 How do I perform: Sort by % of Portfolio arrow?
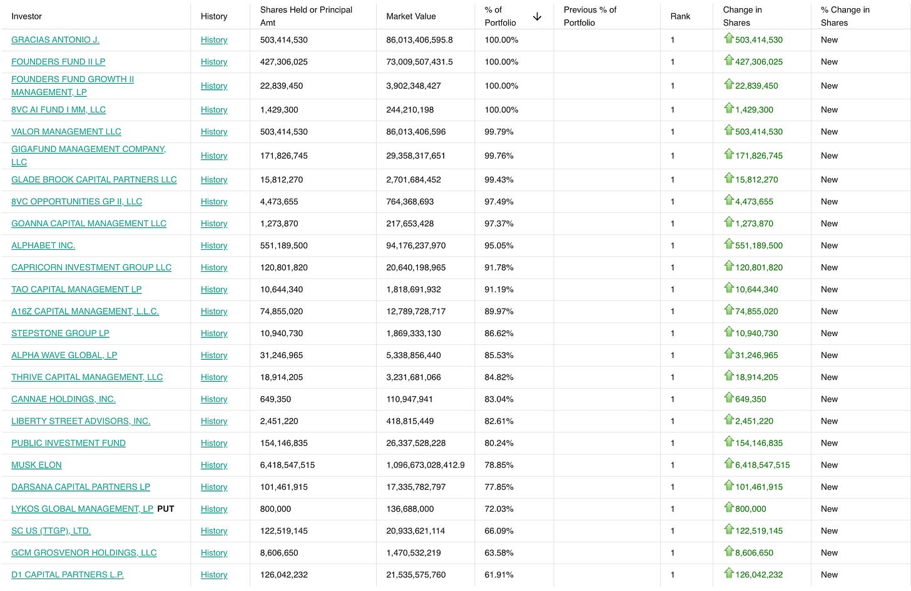(537, 17)
